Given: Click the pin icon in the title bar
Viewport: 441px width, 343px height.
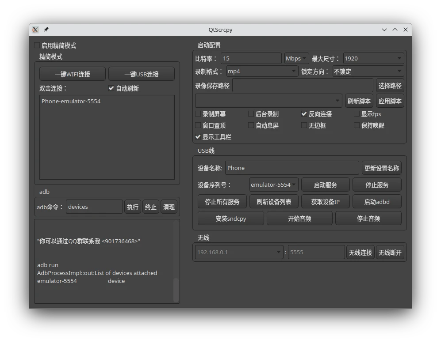Looking at the screenshot, I should [x=46, y=30].
